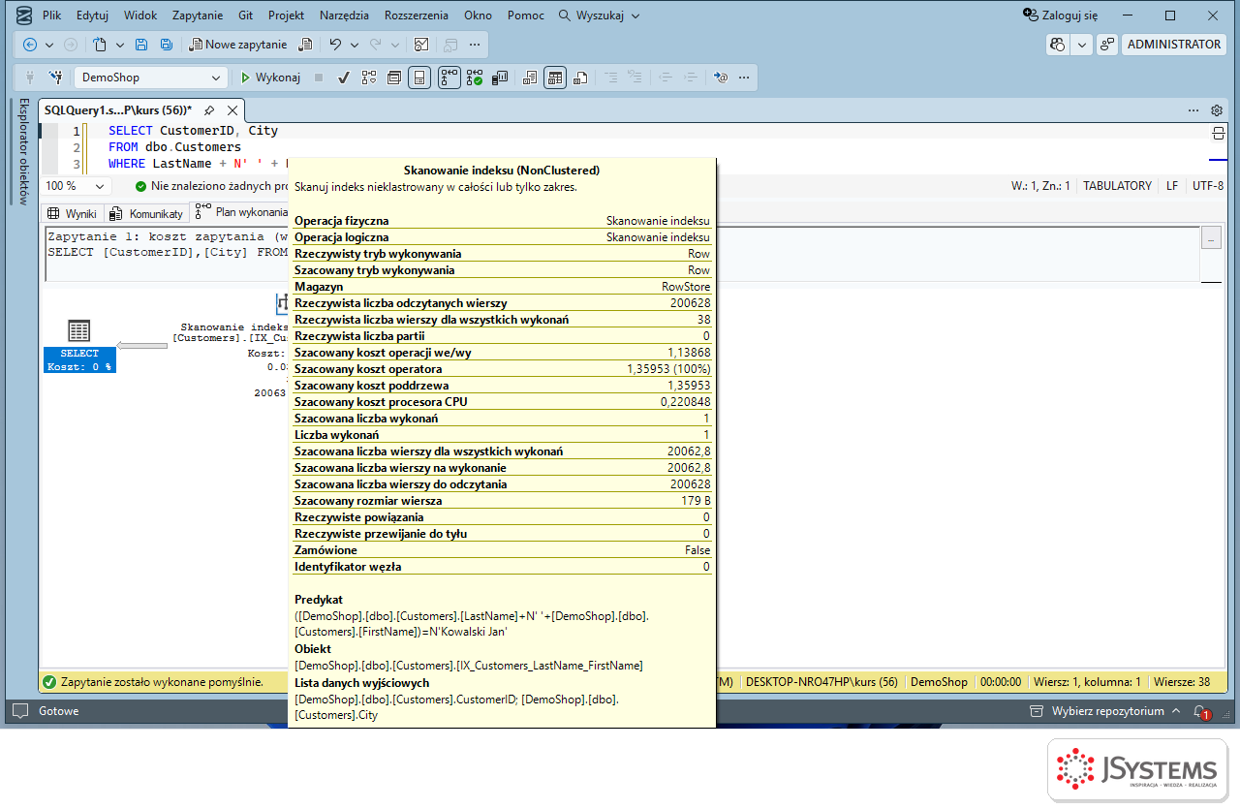
Task: Click the Nowe zapytanie button
Action: 238,45
